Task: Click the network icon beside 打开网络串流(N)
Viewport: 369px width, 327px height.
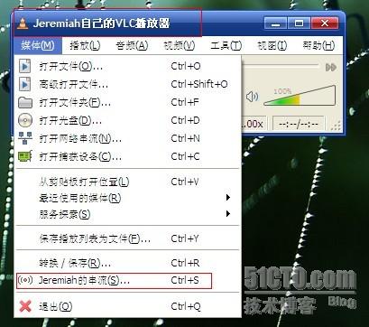Action: pyautogui.click(x=25, y=138)
